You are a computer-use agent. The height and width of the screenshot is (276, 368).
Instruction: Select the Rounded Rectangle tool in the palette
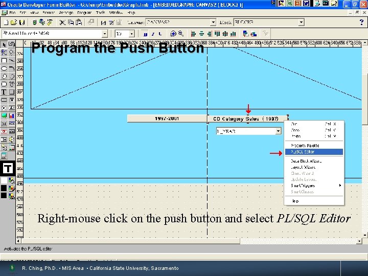4,84
